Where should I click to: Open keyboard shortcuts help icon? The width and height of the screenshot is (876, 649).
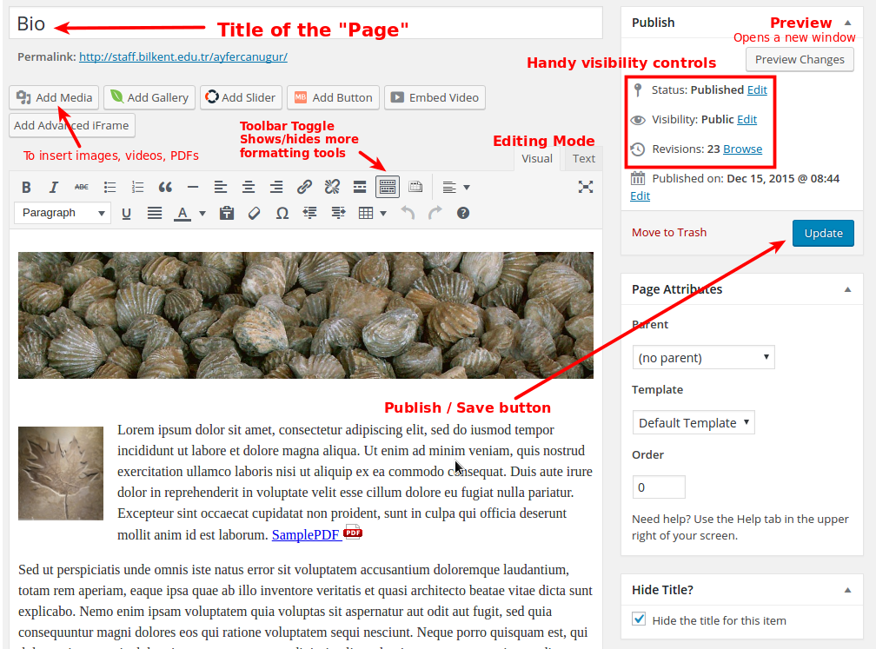(463, 213)
